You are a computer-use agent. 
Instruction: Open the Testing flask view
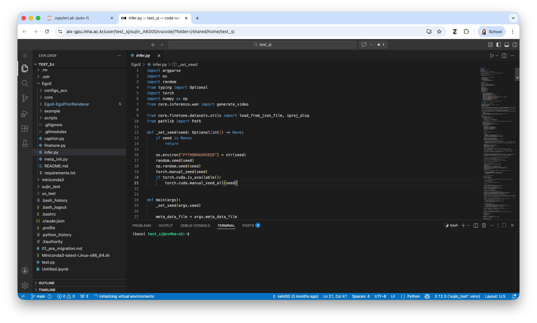[x=25, y=143]
